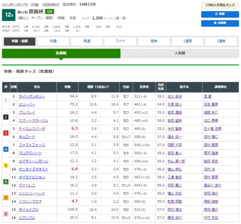The width and height of the screenshot is (241, 224).
Task: Switch to the 3連複 tab
Action: click(x=187, y=41)
